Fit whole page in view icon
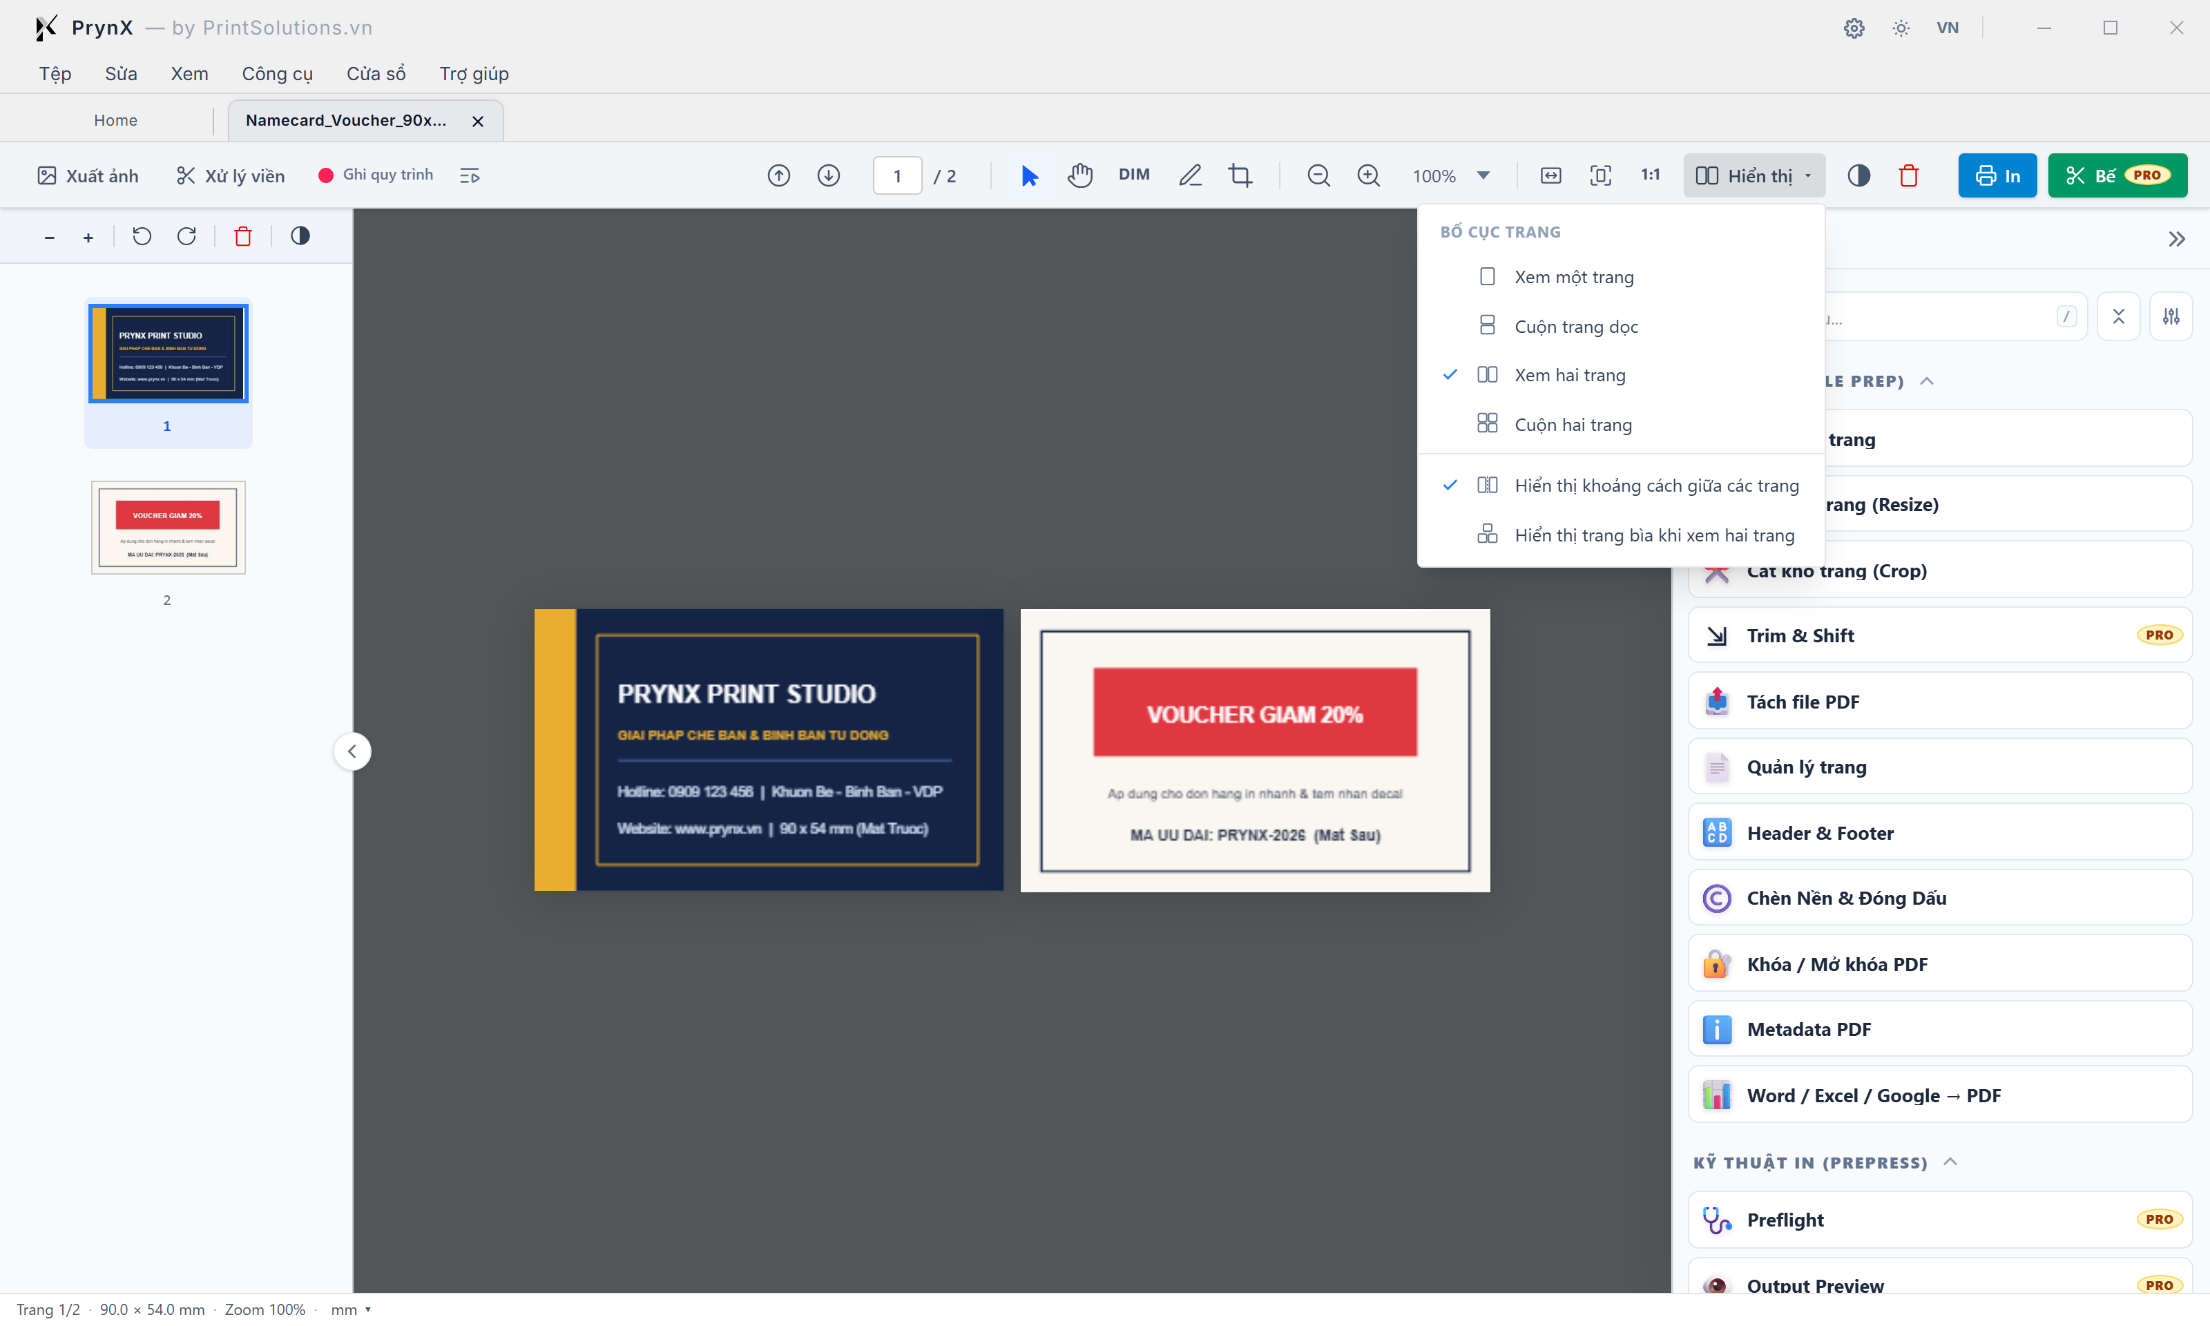Image resolution: width=2210 pixels, height=1326 pixels. pyautogui.click(x=1601, y=175)
